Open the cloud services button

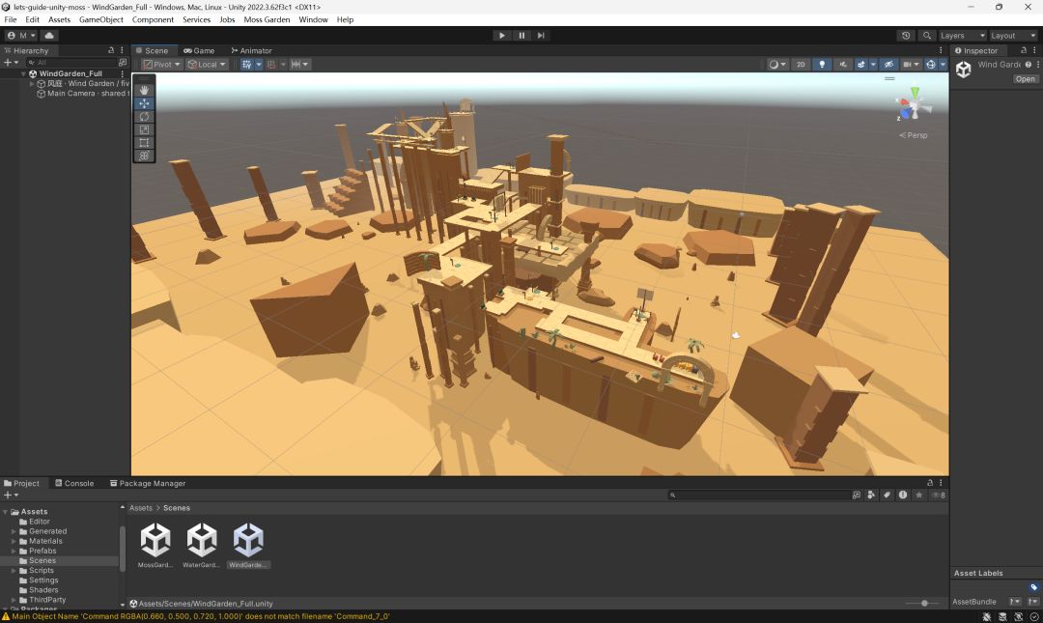coord(49,36)
